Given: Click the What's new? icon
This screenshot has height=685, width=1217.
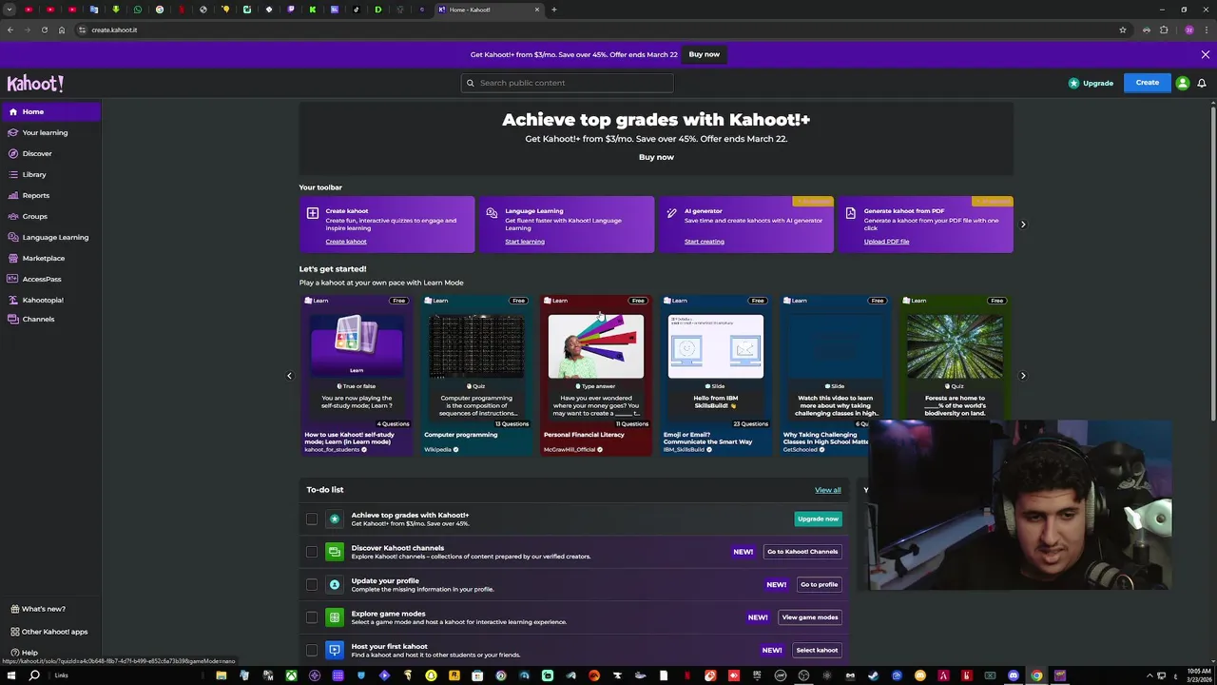Looking at the screenshot, I should click(14, 609).
